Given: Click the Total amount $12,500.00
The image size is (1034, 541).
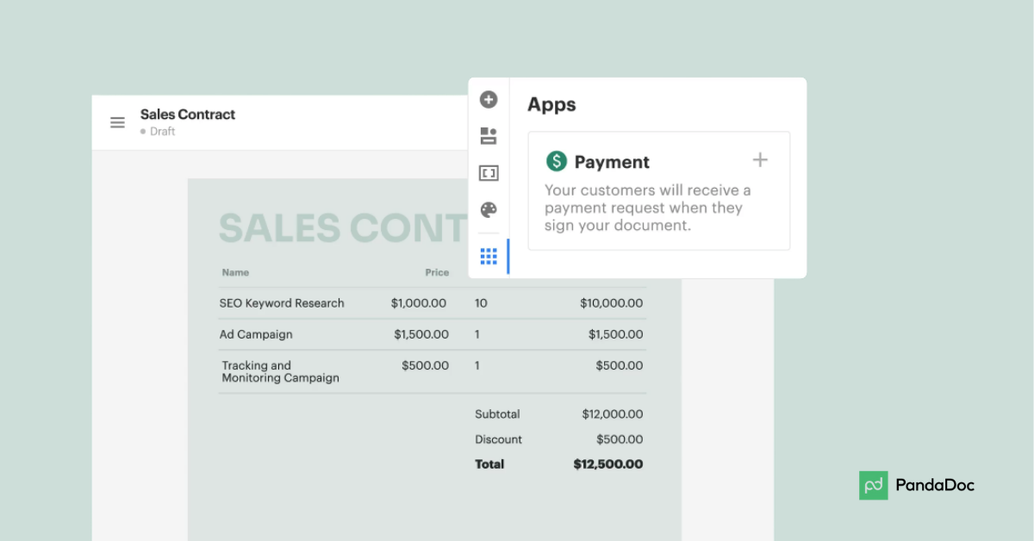Looking at the screenshot, I should click(x=607, y=464).
